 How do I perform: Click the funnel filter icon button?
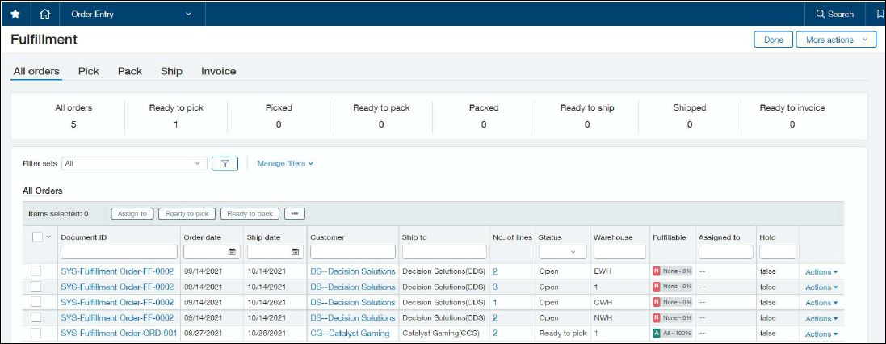[225, 163]
